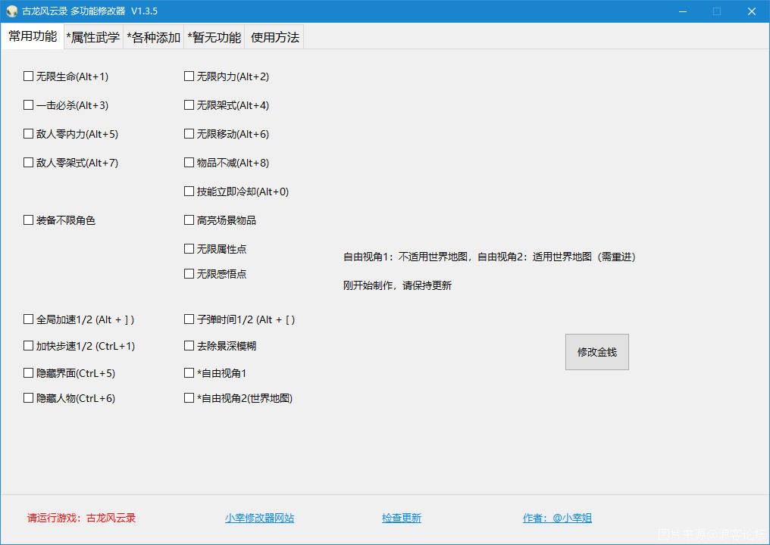Toggle 一击必杀 (Alt+3) checkbox
Image resolution: width=770 pixels, height=545 pixels.
pos(29,105)
